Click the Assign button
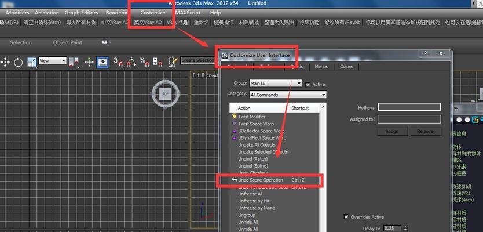 [392, 131]
